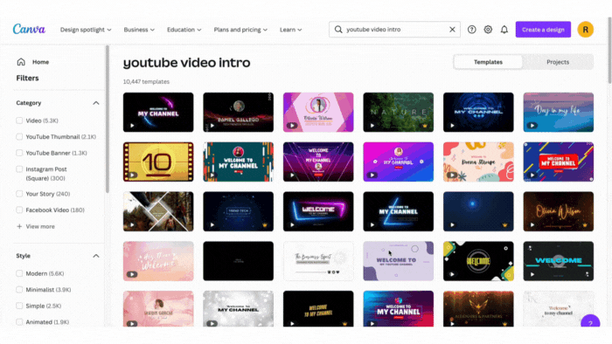The image size is (612, 344).
Task: Click play icon on NATURE template
Action: [372, 126]
